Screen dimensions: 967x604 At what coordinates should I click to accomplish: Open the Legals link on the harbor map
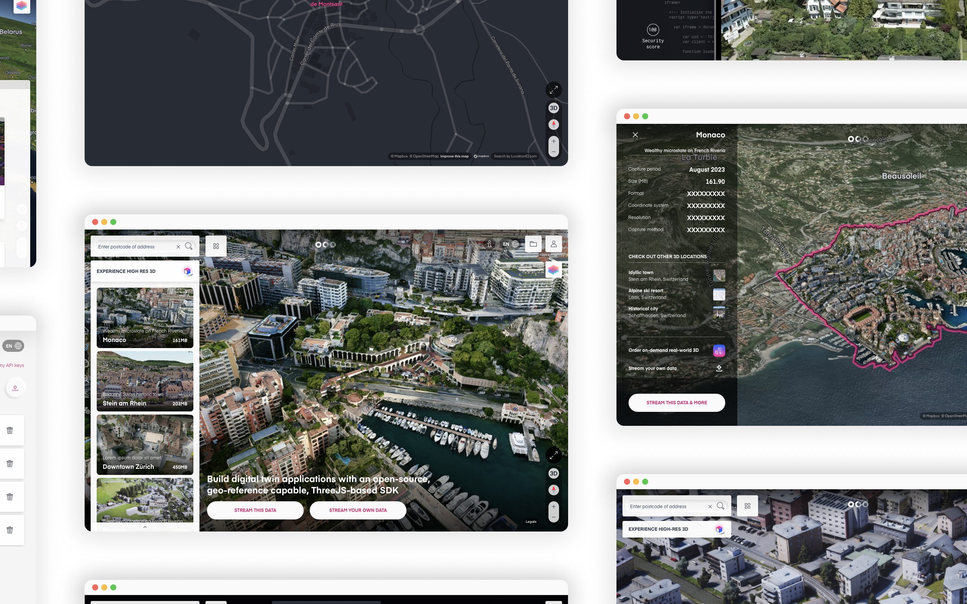(531, 522)
